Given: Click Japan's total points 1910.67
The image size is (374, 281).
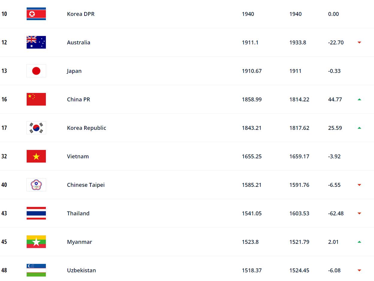Looking at the screenshot, I should (252, 71).
